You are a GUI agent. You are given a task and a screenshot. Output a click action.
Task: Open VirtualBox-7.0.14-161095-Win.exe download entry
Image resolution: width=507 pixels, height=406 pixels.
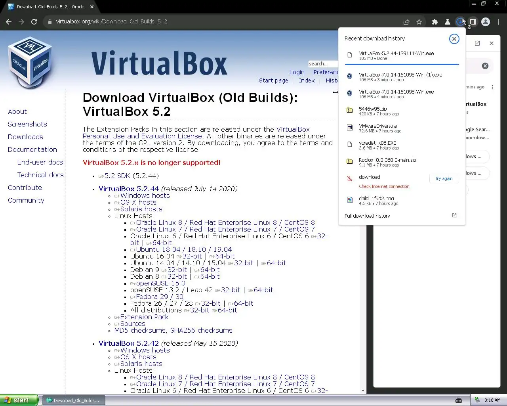tap(402, 94)
